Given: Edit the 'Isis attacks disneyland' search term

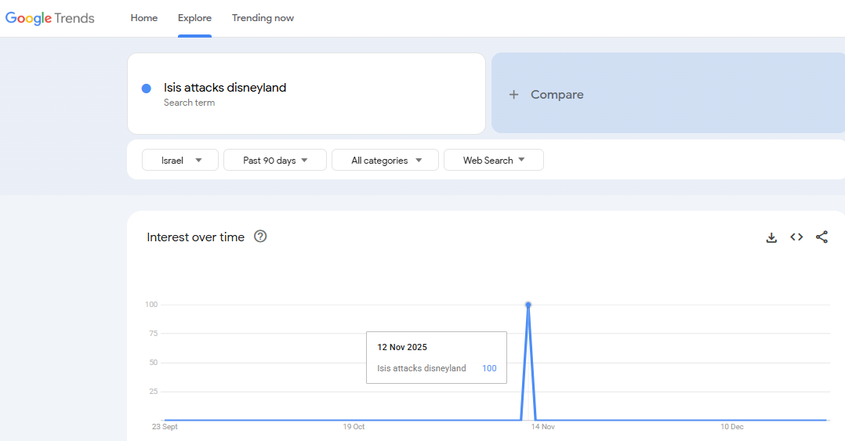Looking at the screenshot, I should tap(225, 88).
